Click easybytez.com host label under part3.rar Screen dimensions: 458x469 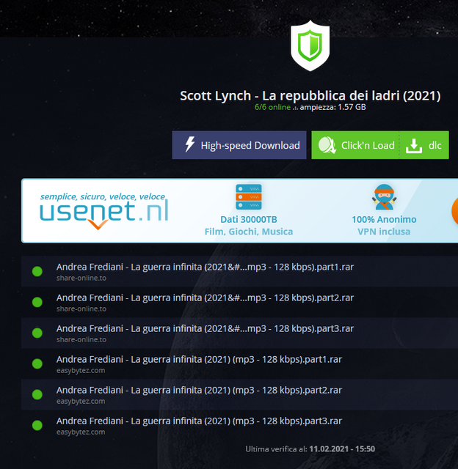[81, 432]
